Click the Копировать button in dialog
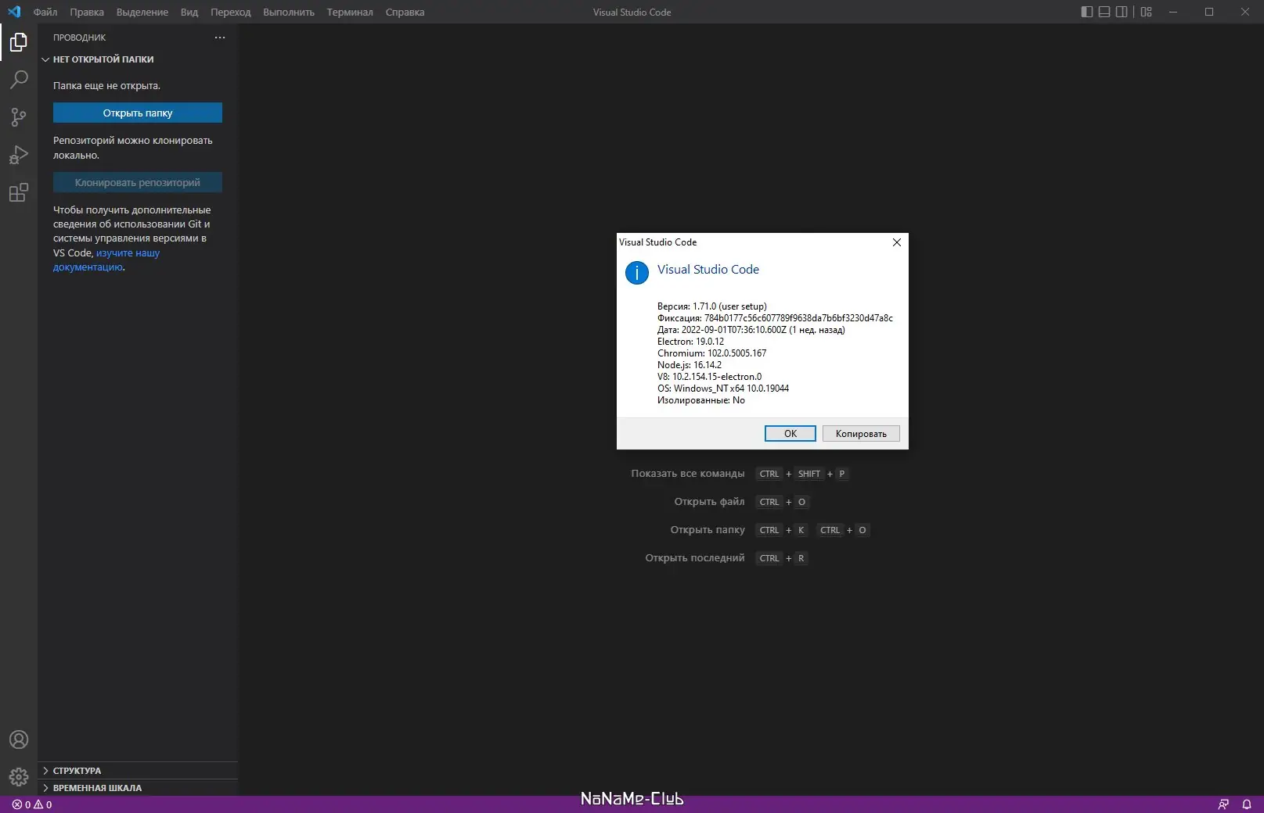This screenshot has width=1264, height=813. pyautogui.click(x=861, y=434)
